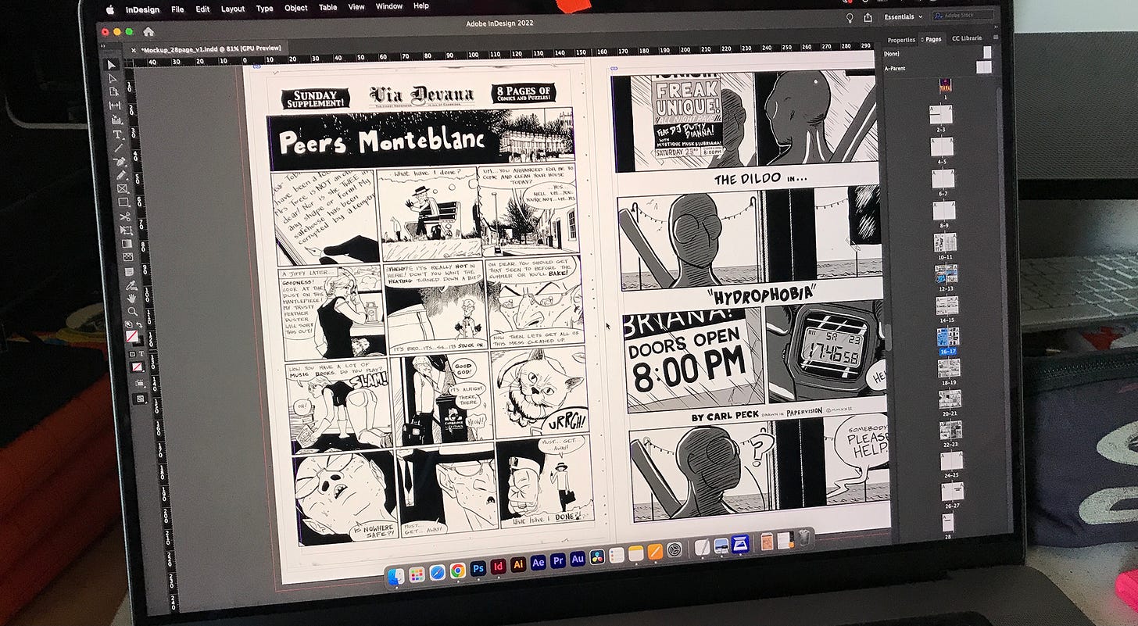Open the File menu

177,9
